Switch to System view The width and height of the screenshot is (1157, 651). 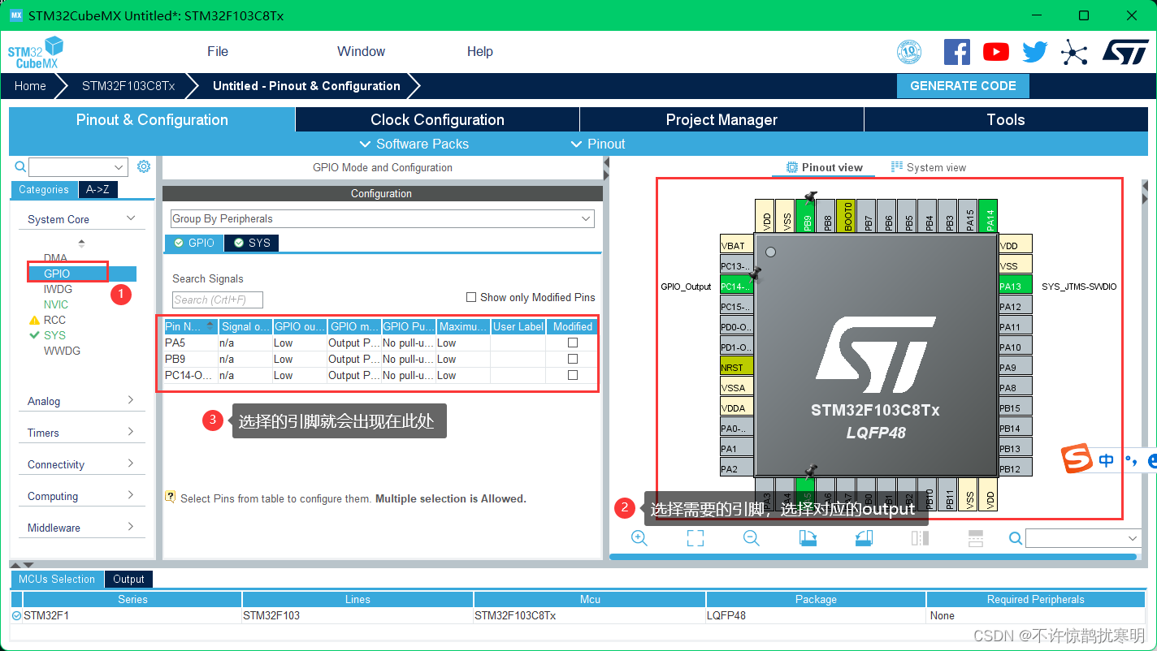point(928,167)
